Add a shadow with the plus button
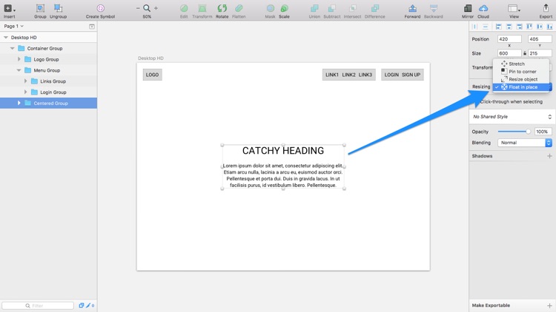Screen dimensions: 556x312 (549, 156)
